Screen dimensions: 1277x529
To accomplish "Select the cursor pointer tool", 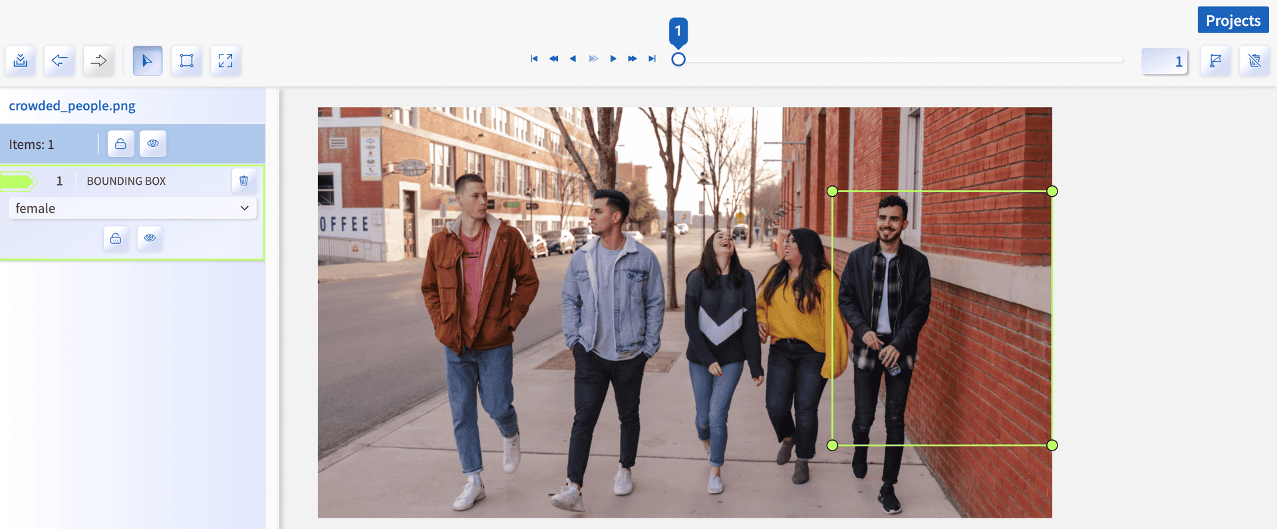I will pos(147,60).
